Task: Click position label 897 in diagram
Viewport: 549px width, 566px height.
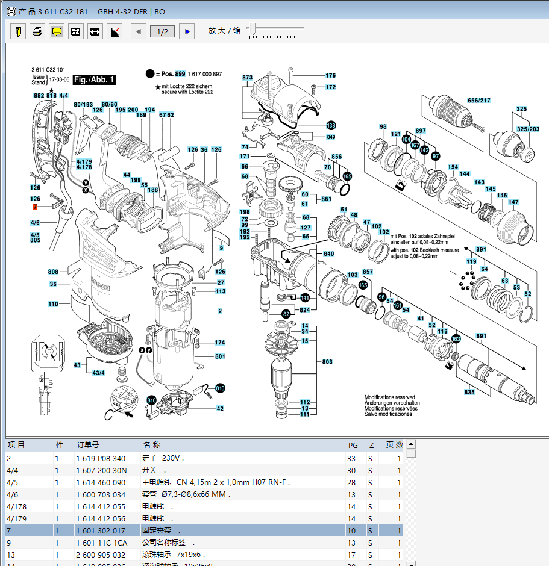Action: coord(421,131)
